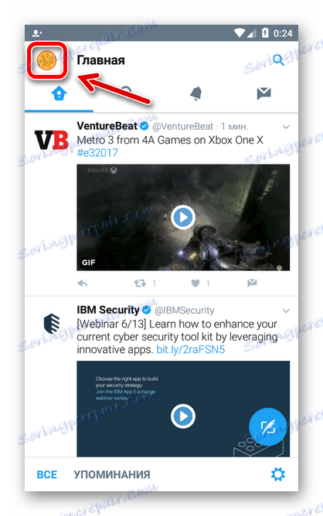
Task: Expand VentureBeat tweet options chevron
Action: coord(286,127)
